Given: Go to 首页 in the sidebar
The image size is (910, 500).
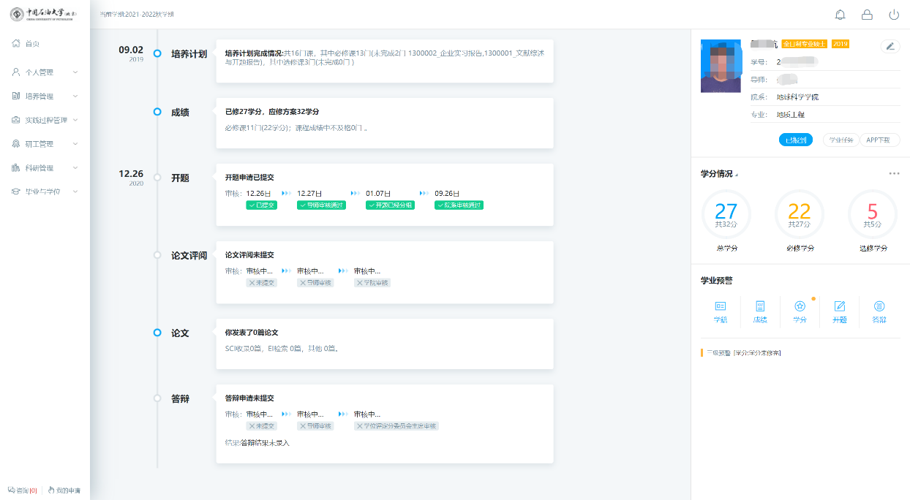Looking at the screenshot, I should point(31,44).
